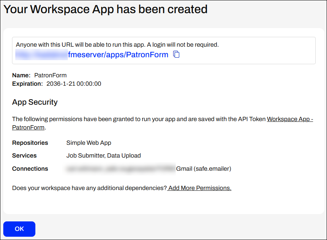327x240 pixels.
Task: Select the 'Job Submitter, Data Upload' services text
Action: pyautogui.click(x=104, y=155)
